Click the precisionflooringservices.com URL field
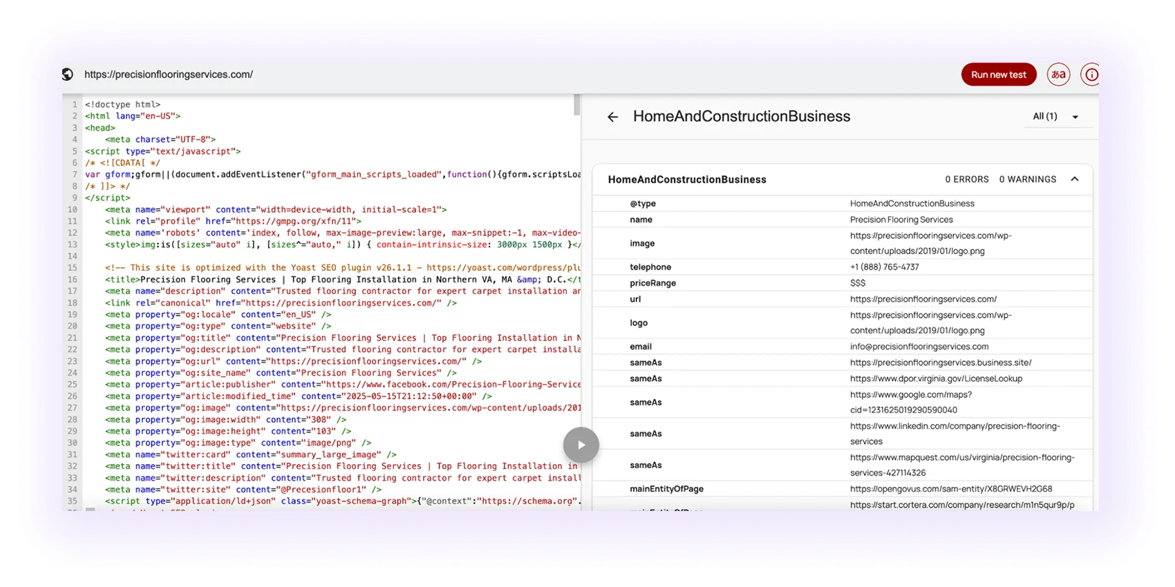This screenshot has height=587, width=1175. click(x=169, y=75)
